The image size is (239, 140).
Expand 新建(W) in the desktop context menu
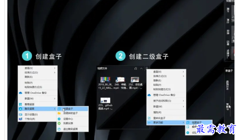tap(38, 99)
